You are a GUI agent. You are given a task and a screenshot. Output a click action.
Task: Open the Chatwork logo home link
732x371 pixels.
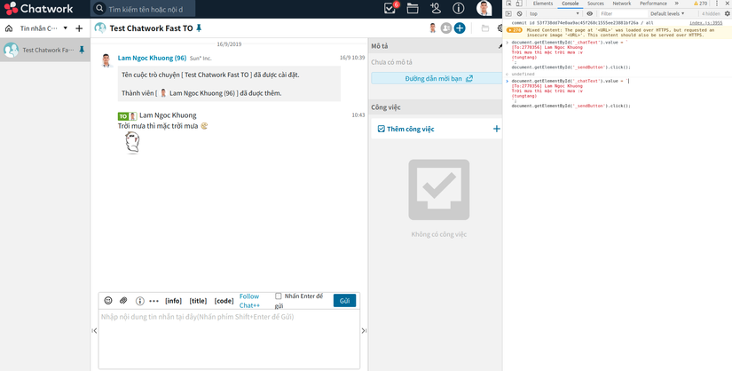(39, 8)
